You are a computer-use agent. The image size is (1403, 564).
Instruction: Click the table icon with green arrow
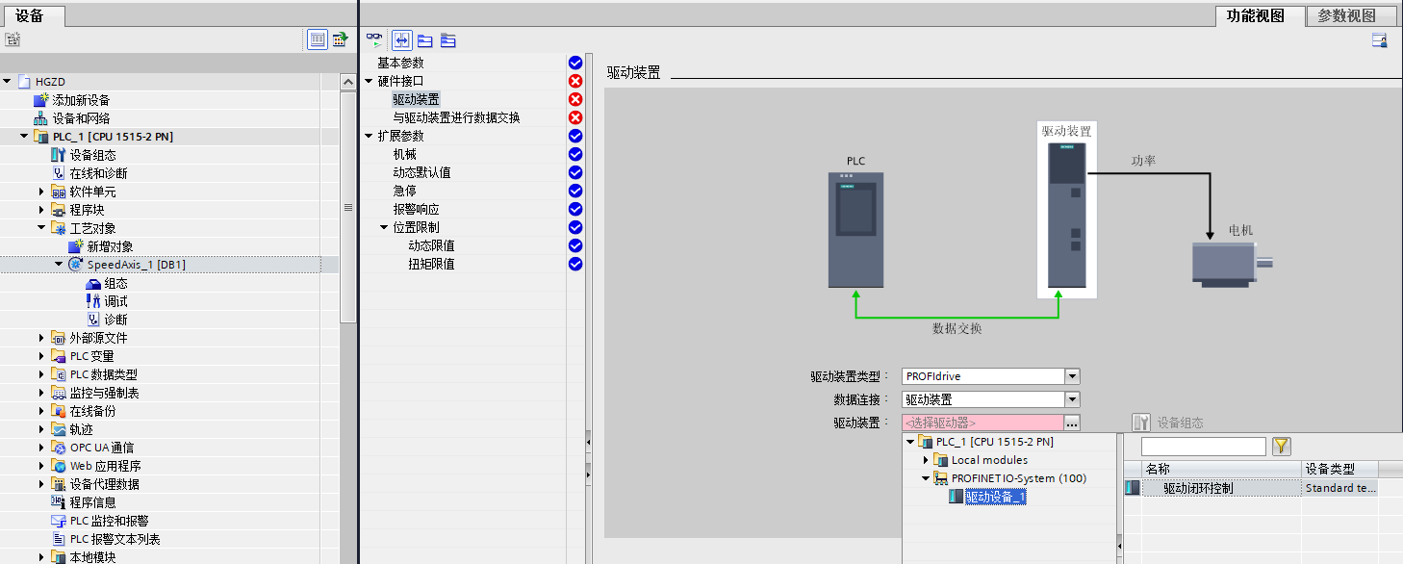[x=340, y=38]
